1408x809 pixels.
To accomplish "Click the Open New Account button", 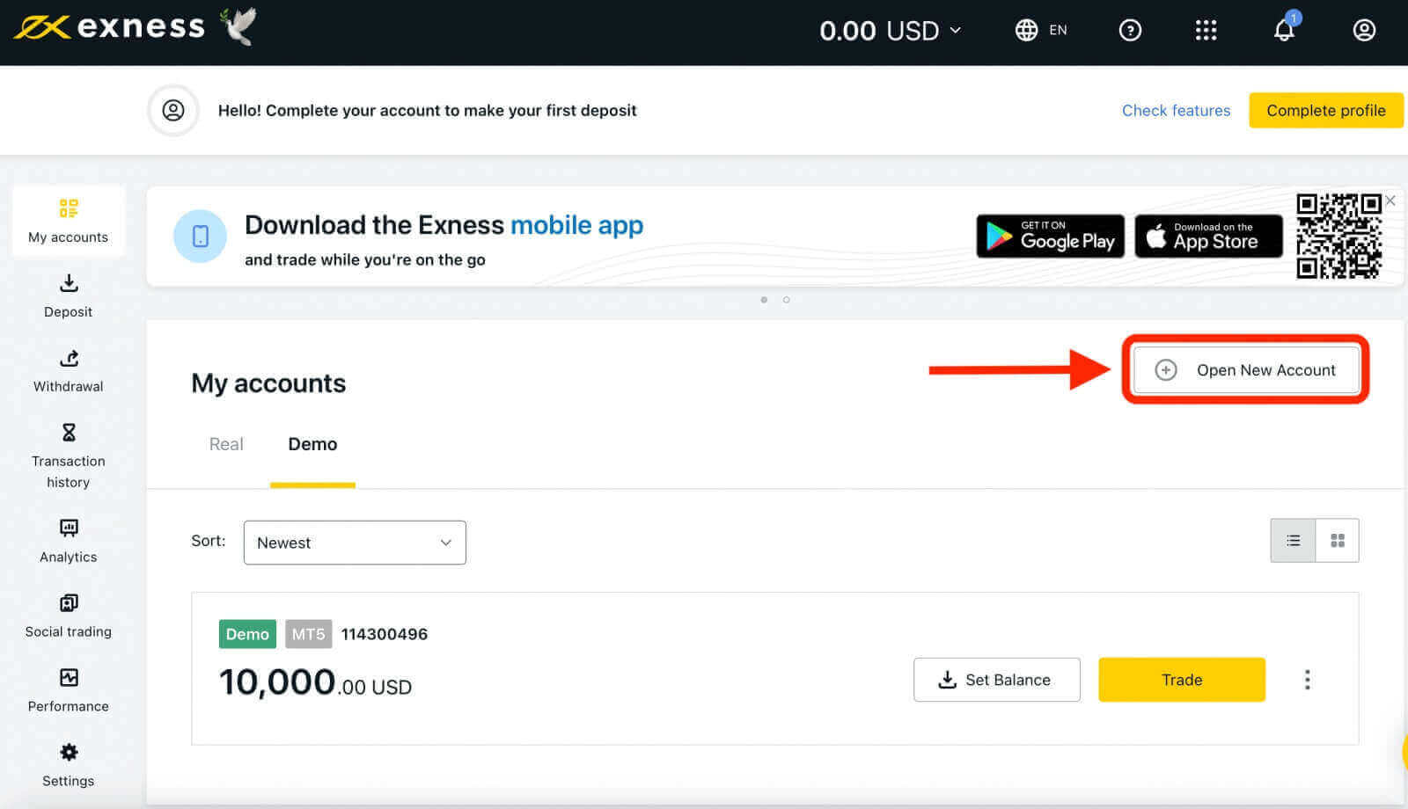I will click(1246, 370).
